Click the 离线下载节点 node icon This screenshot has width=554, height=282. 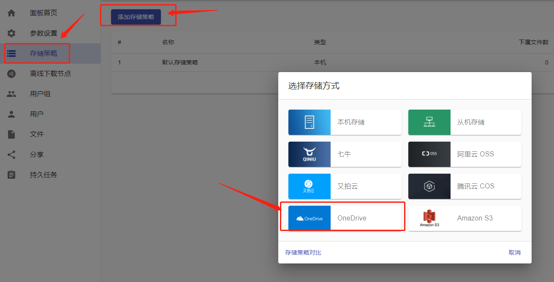[x=11, y=74]
